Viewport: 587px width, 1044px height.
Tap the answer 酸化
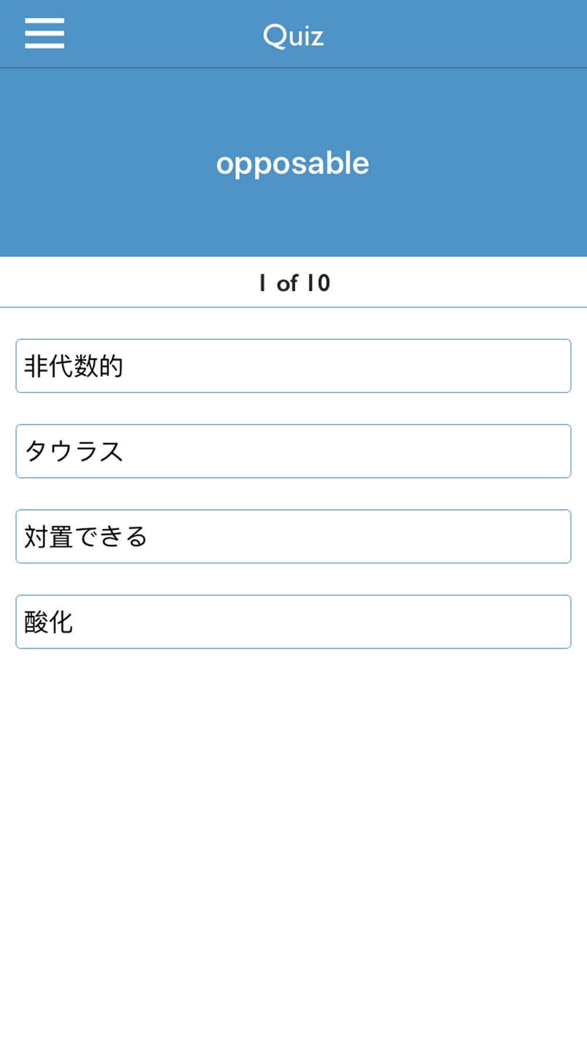293,622
